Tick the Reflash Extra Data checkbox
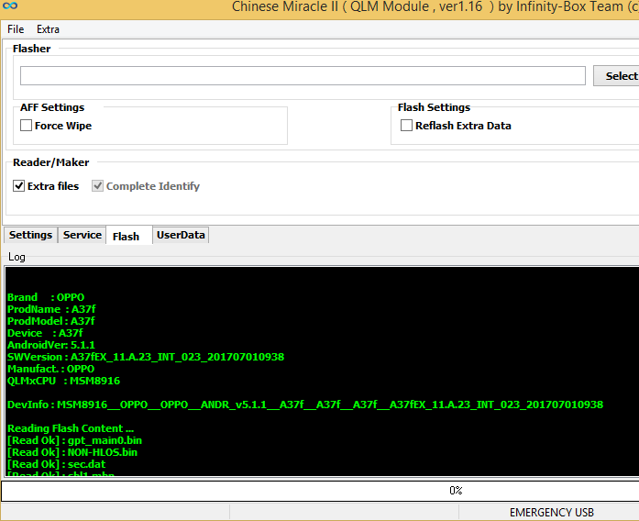The width and height of the screenshot is (639, 521). tap(407, 126)
